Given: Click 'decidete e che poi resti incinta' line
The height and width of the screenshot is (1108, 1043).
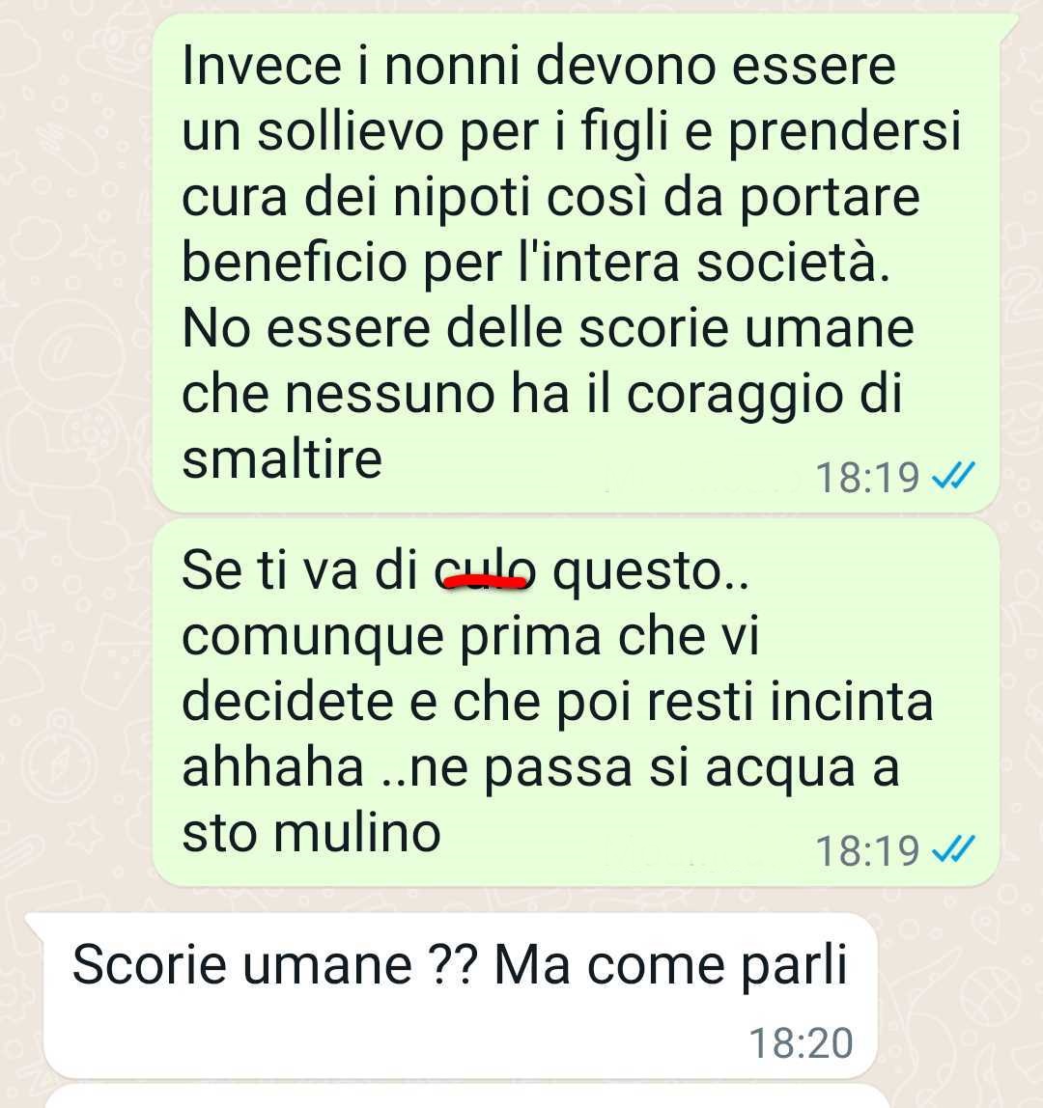Looking at the screenshot, I should click(x=557, y=703).
